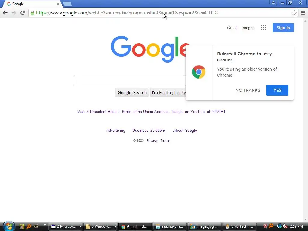Decline reinstall with NO THANKS

248,90
